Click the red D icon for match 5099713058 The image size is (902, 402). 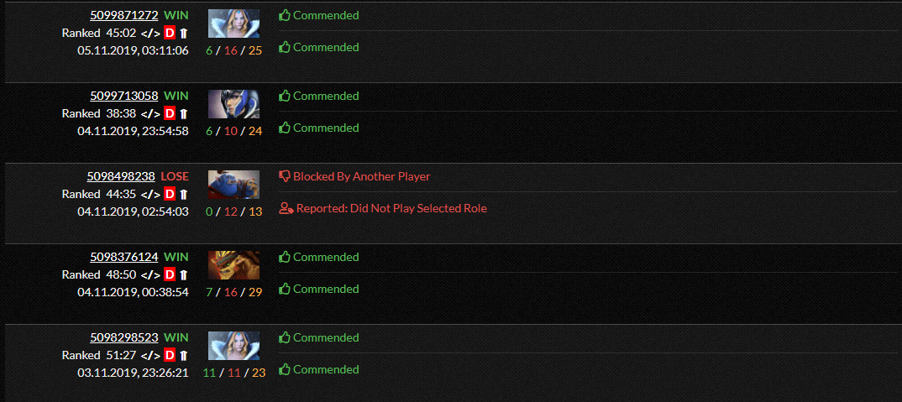pos(170,113)
